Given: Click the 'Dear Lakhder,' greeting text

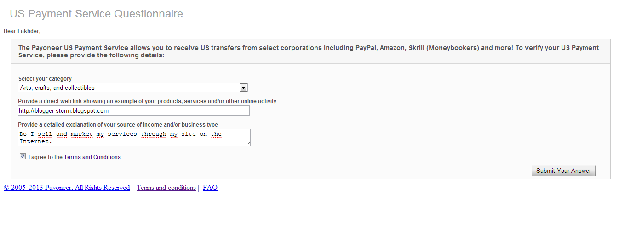Looking at the screenshot, I should pos(22,31).
